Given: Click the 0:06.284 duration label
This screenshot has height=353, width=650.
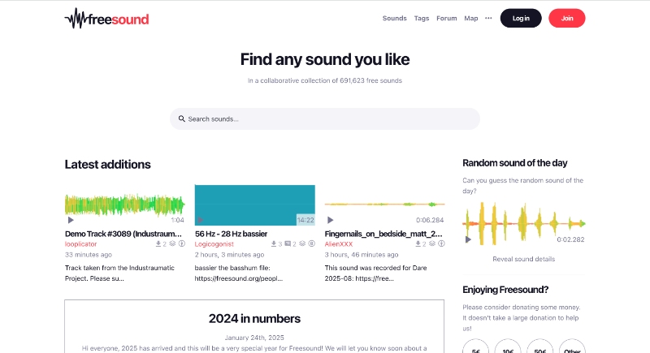Looking at the screenshot, I should tap(430, 220).
